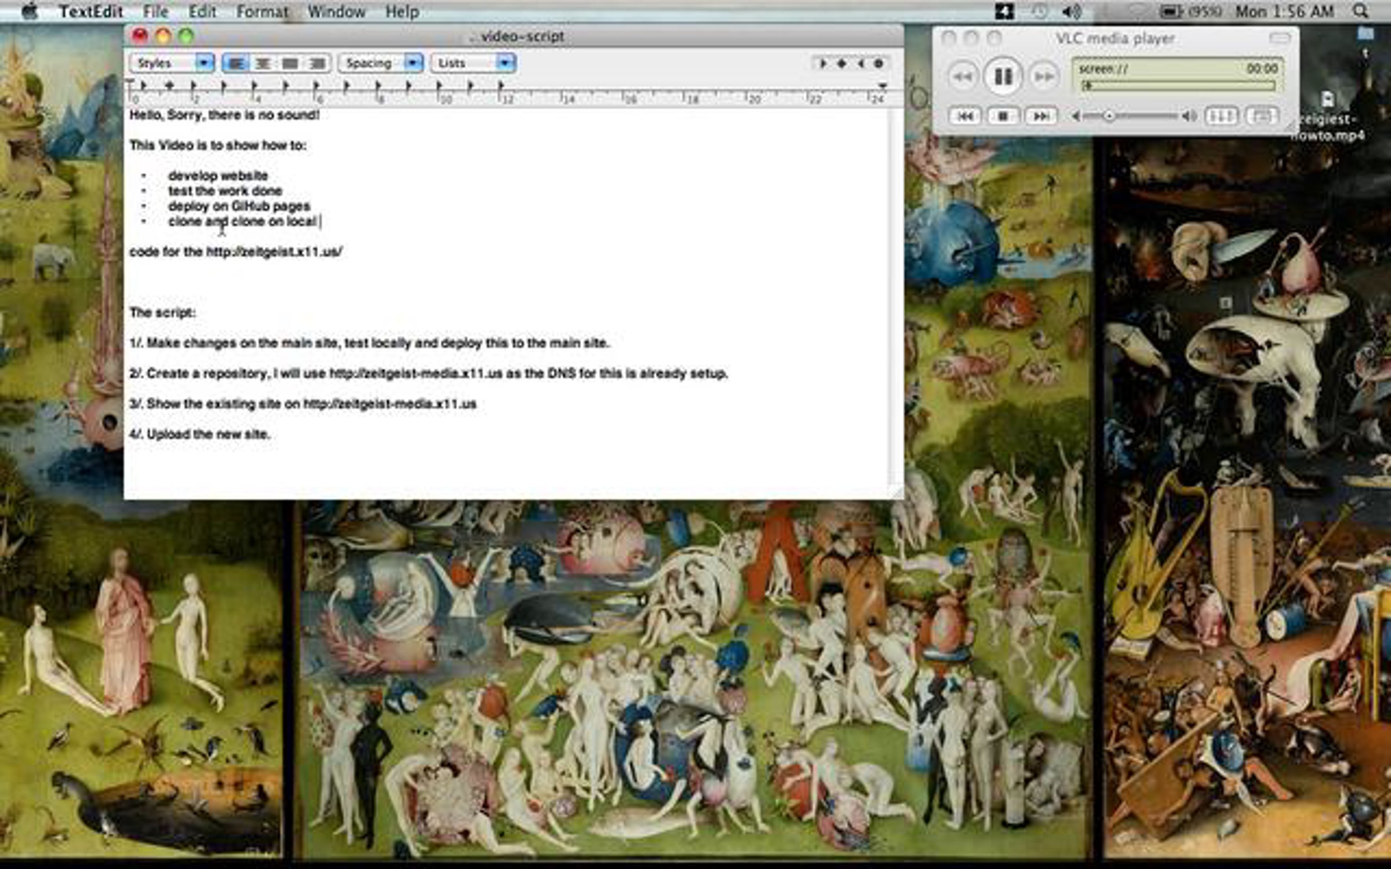Image resolution: width=1391 pixels, height=869 pixels.
Task: Minimize the VLC media player window
Action: [x=971, y=38]
